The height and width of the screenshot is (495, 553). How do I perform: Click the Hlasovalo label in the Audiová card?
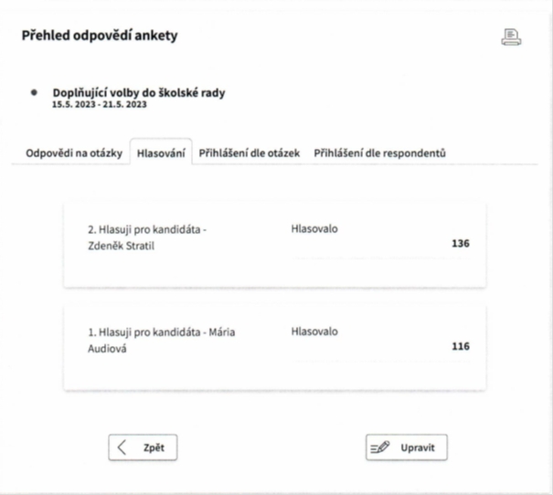[314, 332]
